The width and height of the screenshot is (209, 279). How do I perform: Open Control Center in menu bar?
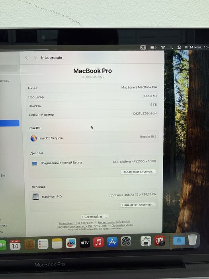(179, 47)
